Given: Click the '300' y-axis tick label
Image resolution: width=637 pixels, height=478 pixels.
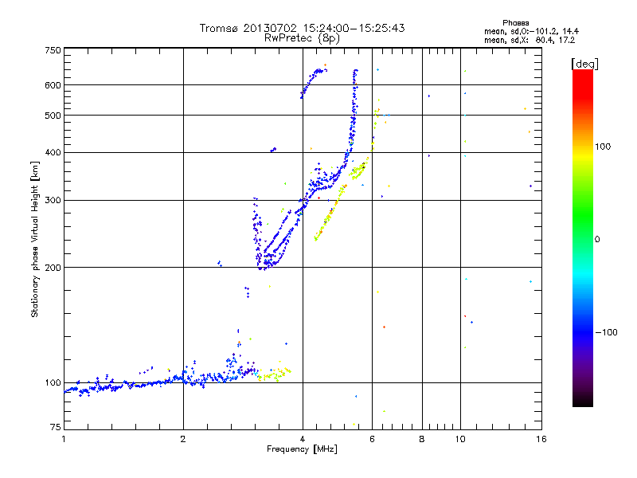Looking at the screenshot, I should (53, 200).
